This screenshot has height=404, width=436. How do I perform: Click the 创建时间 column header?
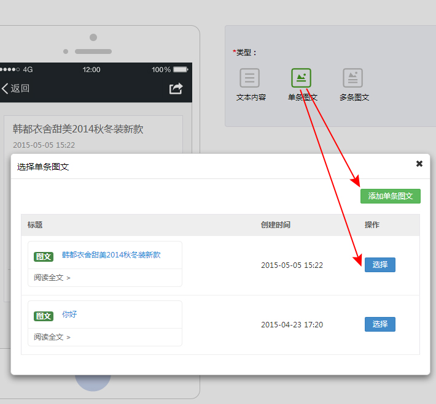(x=276, y=225)
